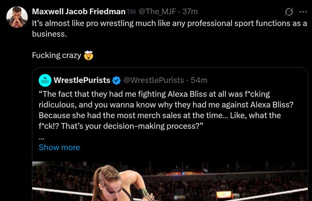Visit the @The_MJF handle link
Screen dimensions: 312x201
tap(157, 12)
